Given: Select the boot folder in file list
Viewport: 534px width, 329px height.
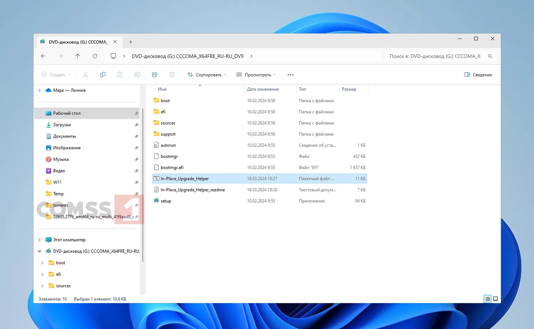Looking at the screenshot, I should [x=260, y=101].
